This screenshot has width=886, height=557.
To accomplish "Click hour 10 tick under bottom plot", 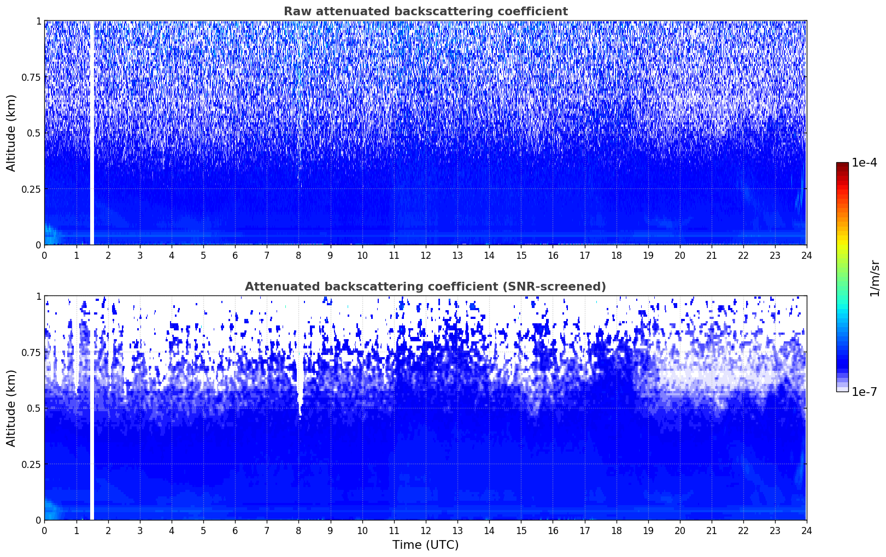I will pos(362,530).
